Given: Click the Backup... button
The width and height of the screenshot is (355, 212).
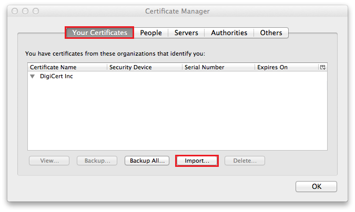Looking at the screenshot, I should click(x=97, y=161).
